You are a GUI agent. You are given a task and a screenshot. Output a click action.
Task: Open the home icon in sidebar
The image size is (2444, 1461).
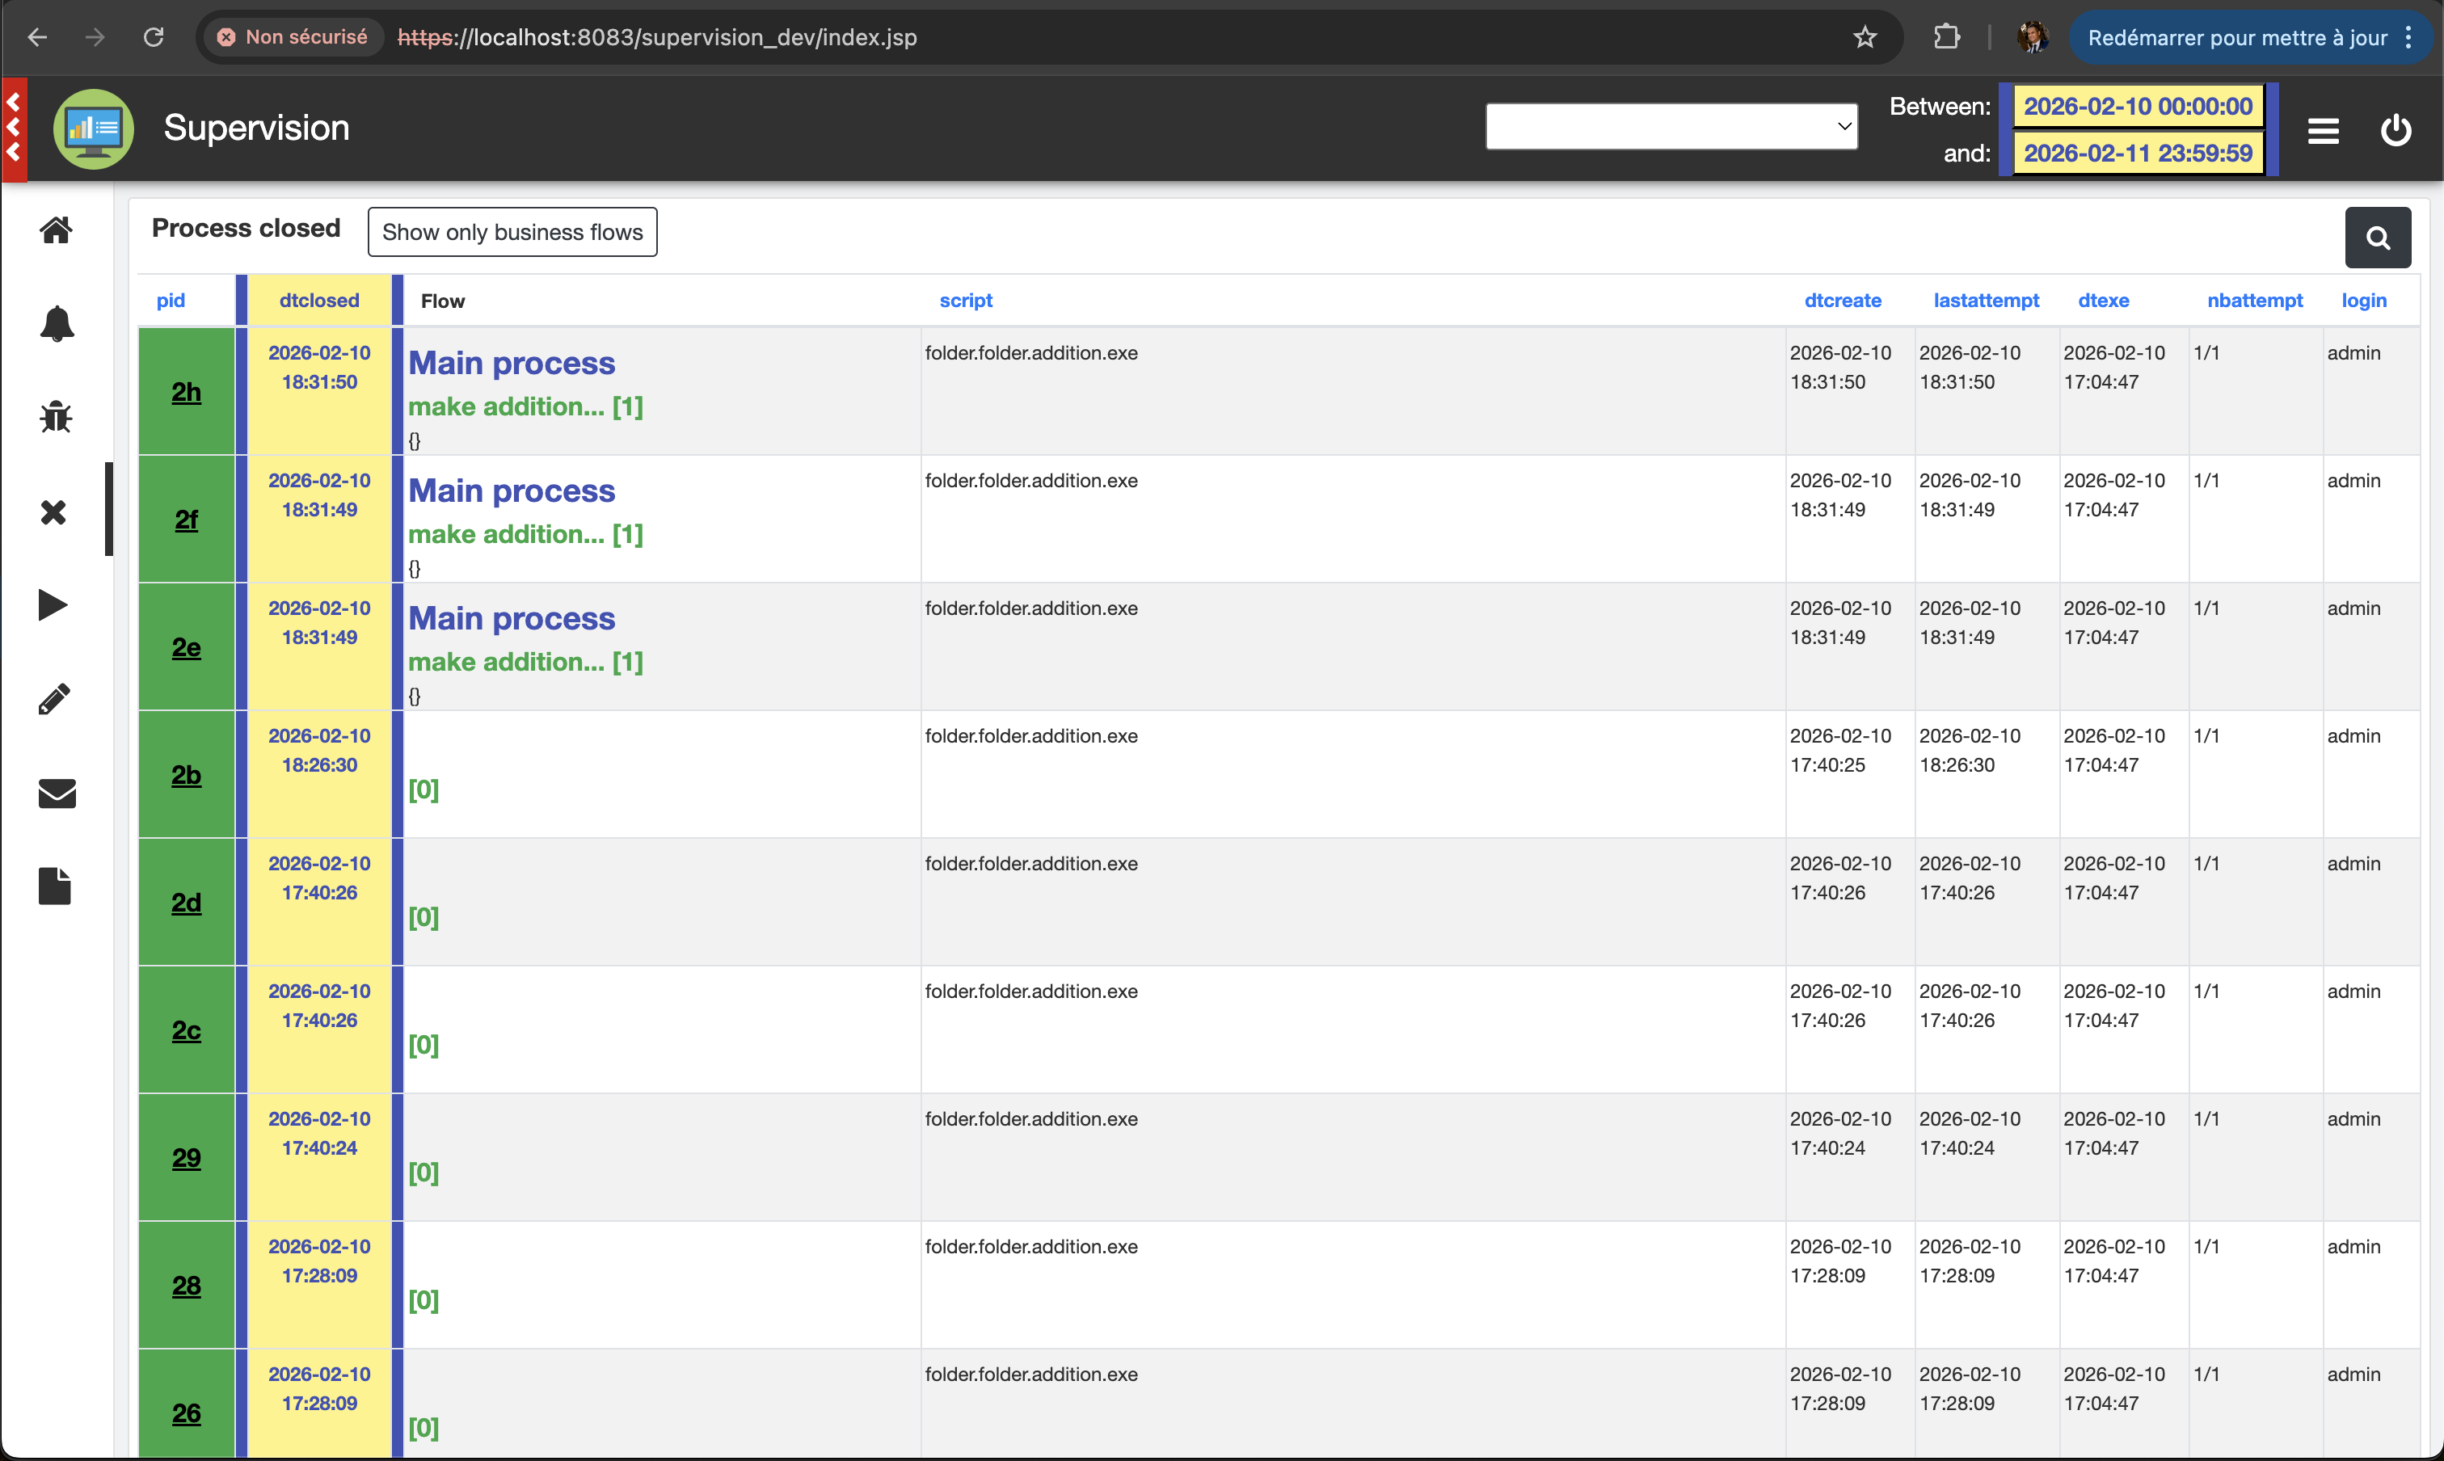coord(56,229)
